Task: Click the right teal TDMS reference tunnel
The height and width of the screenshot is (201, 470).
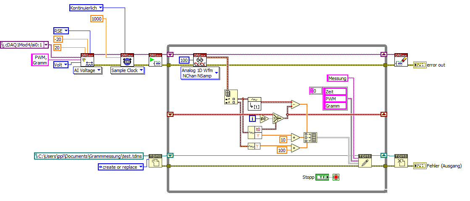Action: click(383, 155)
